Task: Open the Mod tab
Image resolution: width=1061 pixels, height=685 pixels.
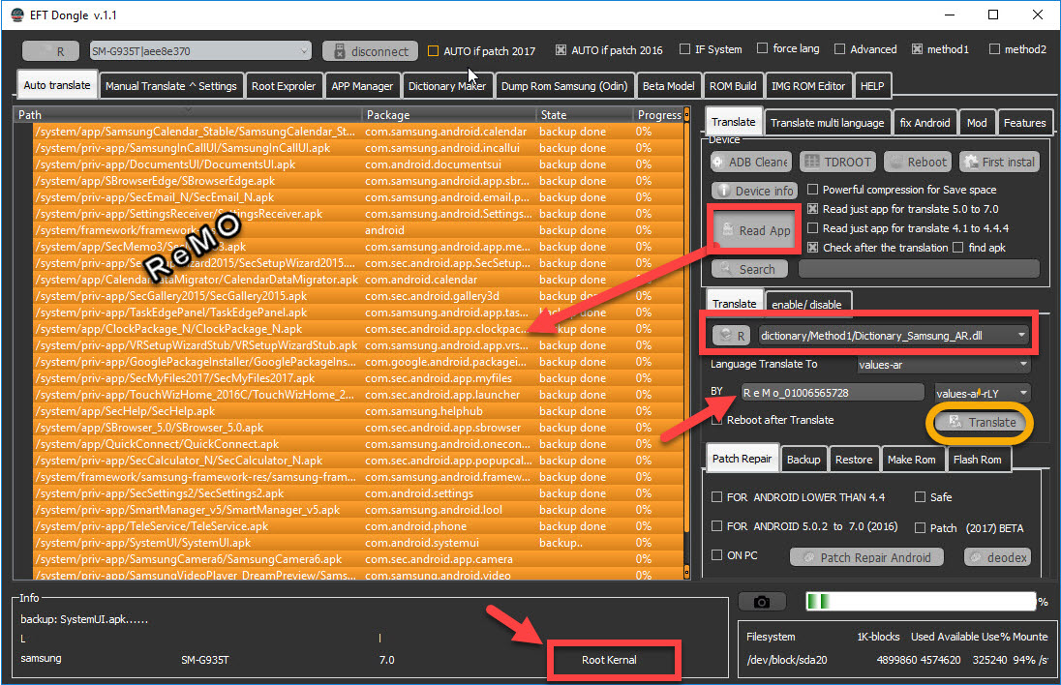Action: tap(977, 123)
